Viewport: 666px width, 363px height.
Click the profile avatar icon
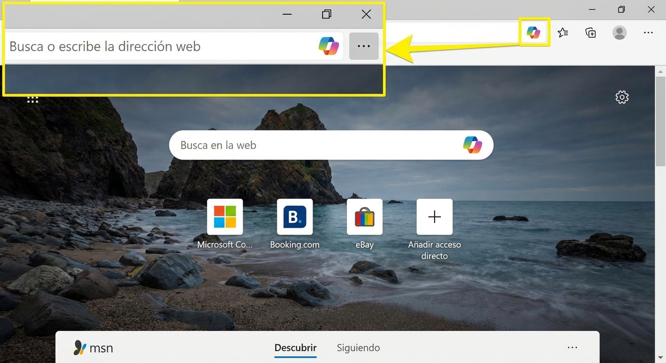tap(620, 32)
